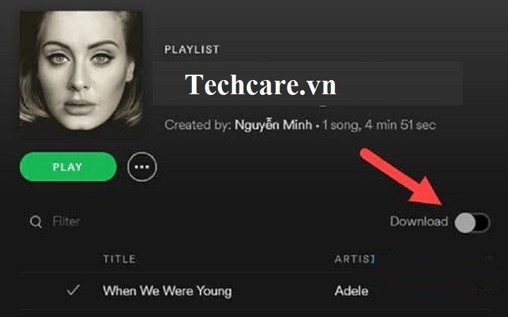
Task: Open creator profile Nguyễn Minh
Action: (273, 125)
